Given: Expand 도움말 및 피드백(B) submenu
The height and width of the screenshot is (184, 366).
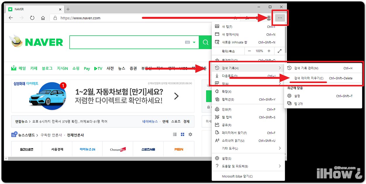Looking at the screenshot, I should [x=248, y=166].
